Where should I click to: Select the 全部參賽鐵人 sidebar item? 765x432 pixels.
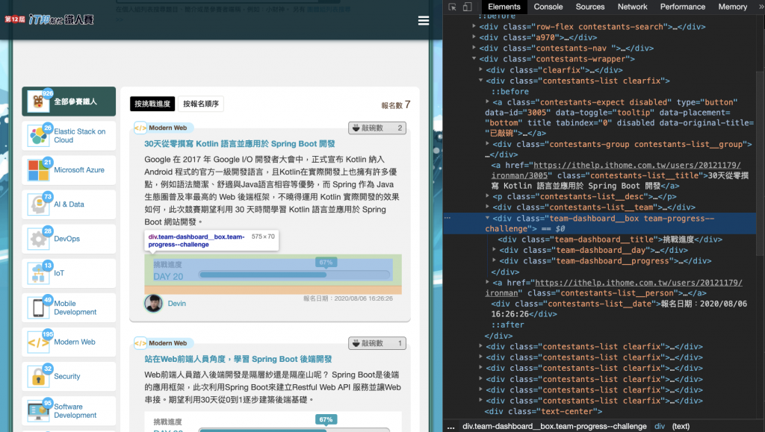tap(69, 101)
